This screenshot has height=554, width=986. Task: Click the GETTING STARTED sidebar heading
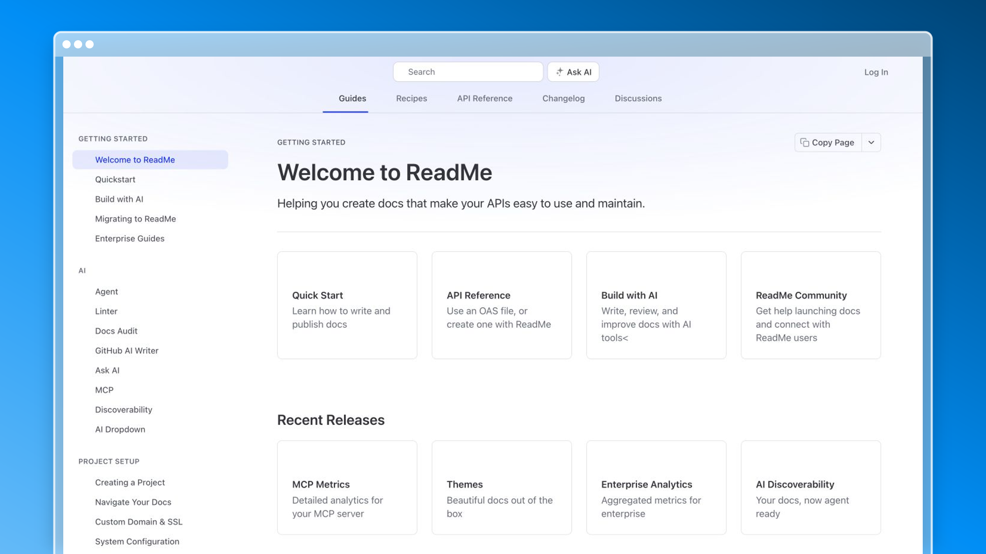[x=113, y=139]
